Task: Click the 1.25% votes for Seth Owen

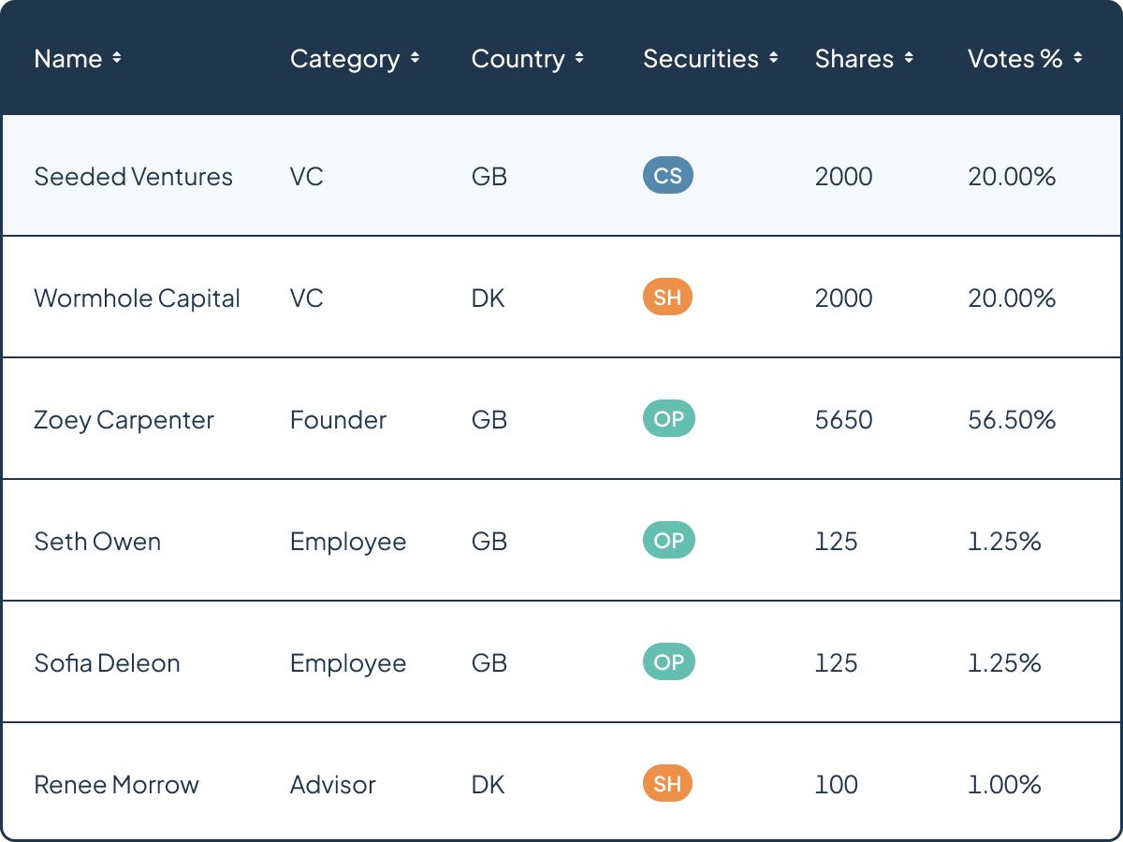Action: coord(1005,542)
